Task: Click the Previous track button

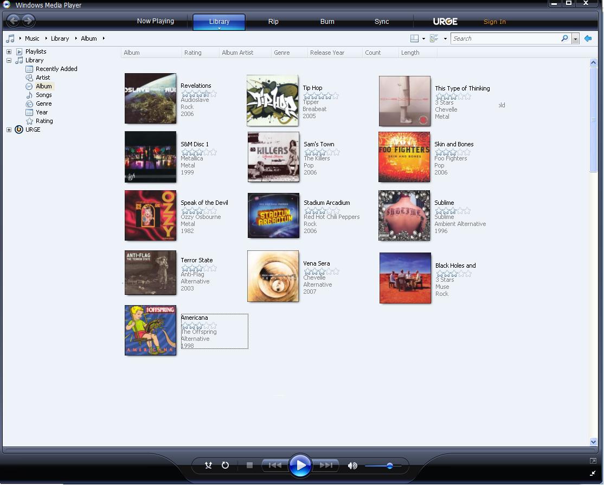Action: pos(275,465)
